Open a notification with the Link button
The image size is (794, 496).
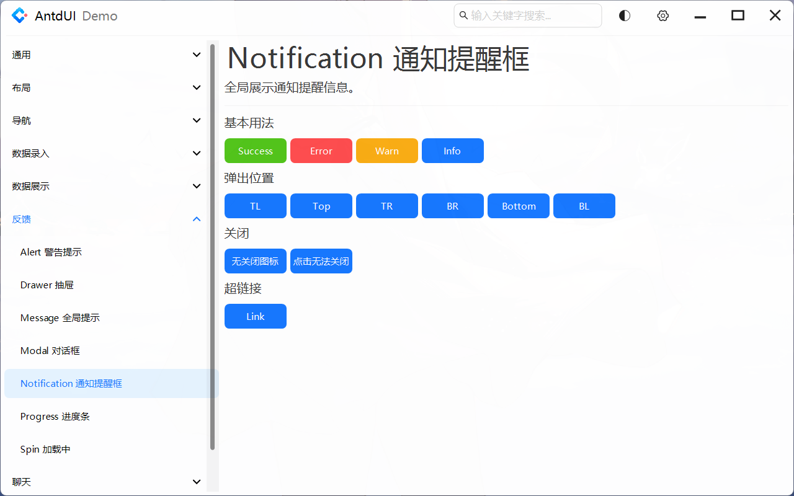255,316
